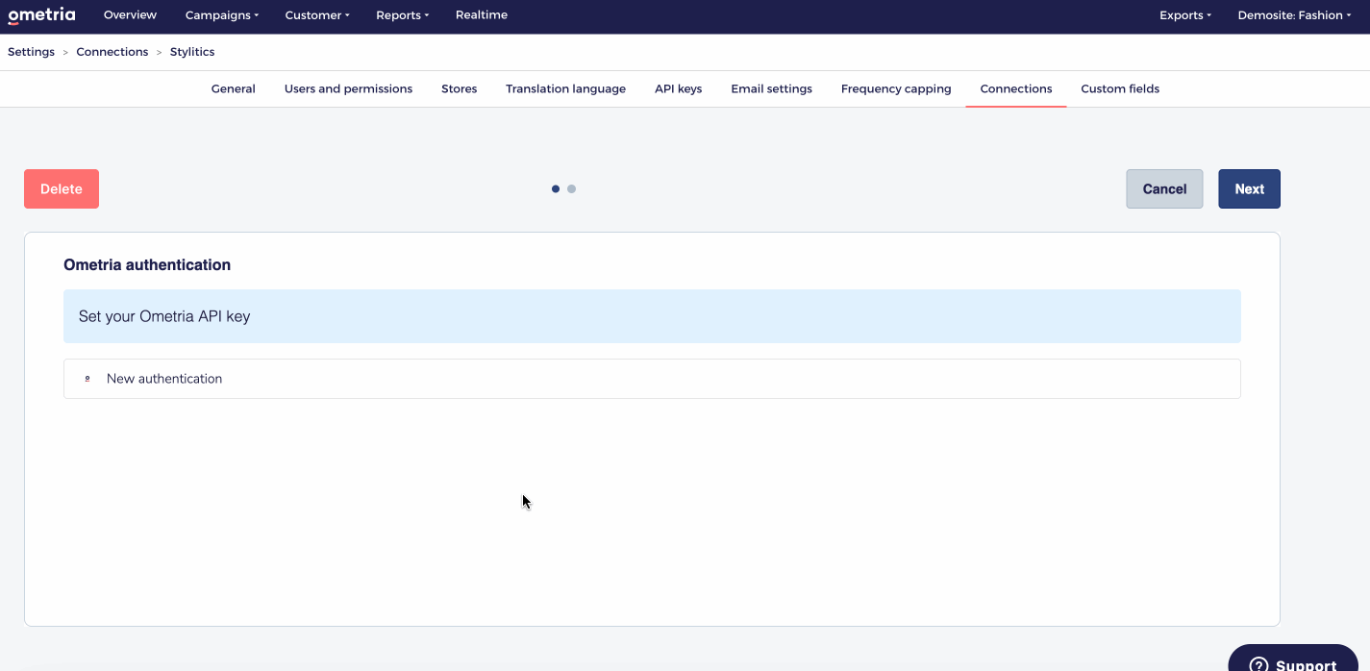
Task: Click the Stylitics breadcrumb
Action: tap(192, 52)
